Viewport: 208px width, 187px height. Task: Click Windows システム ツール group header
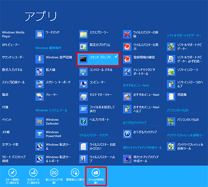(x=51, y=110)
